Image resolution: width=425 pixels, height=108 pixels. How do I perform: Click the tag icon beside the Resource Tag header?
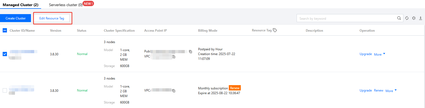(275, 30)
